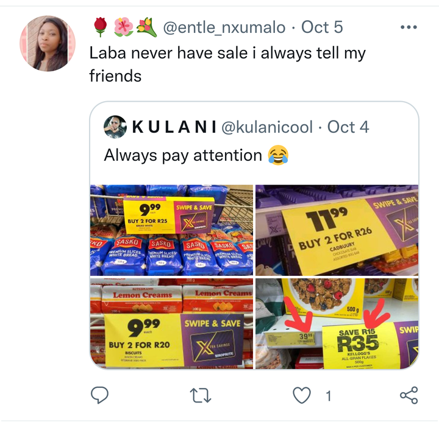
Task: Retweet this post via retweet icon
Action: 201,395
